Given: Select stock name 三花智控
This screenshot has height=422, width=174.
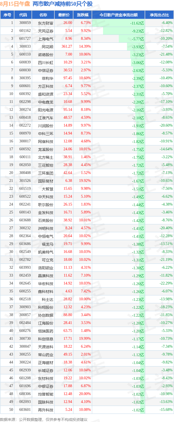Looking at the screenshot, I should [x=46, y=165].
